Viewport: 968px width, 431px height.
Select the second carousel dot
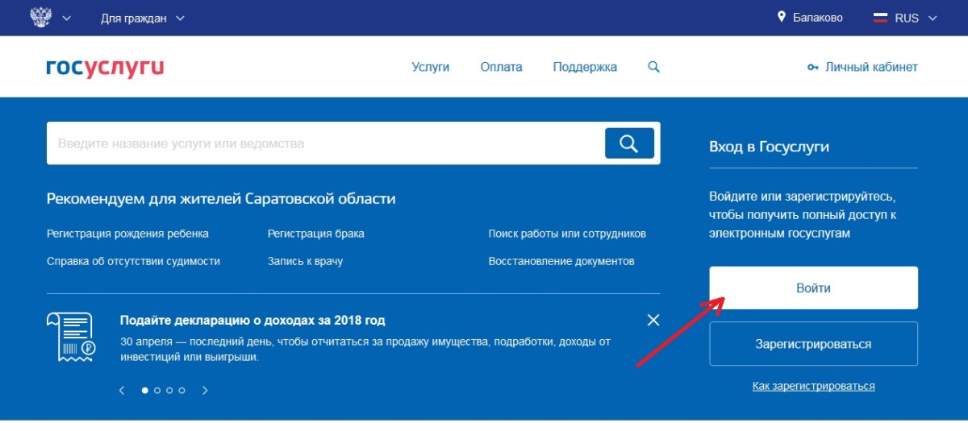[x=157, y=390]
